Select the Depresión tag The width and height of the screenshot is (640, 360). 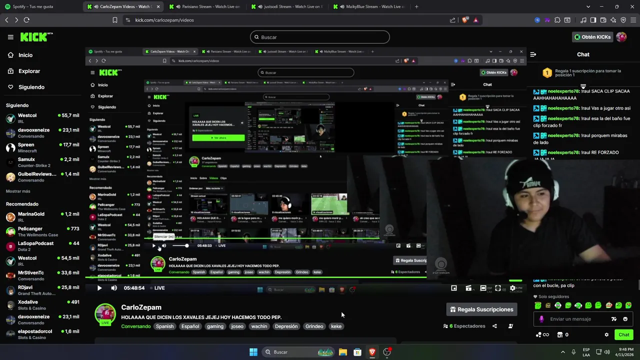tap(286, 326)
